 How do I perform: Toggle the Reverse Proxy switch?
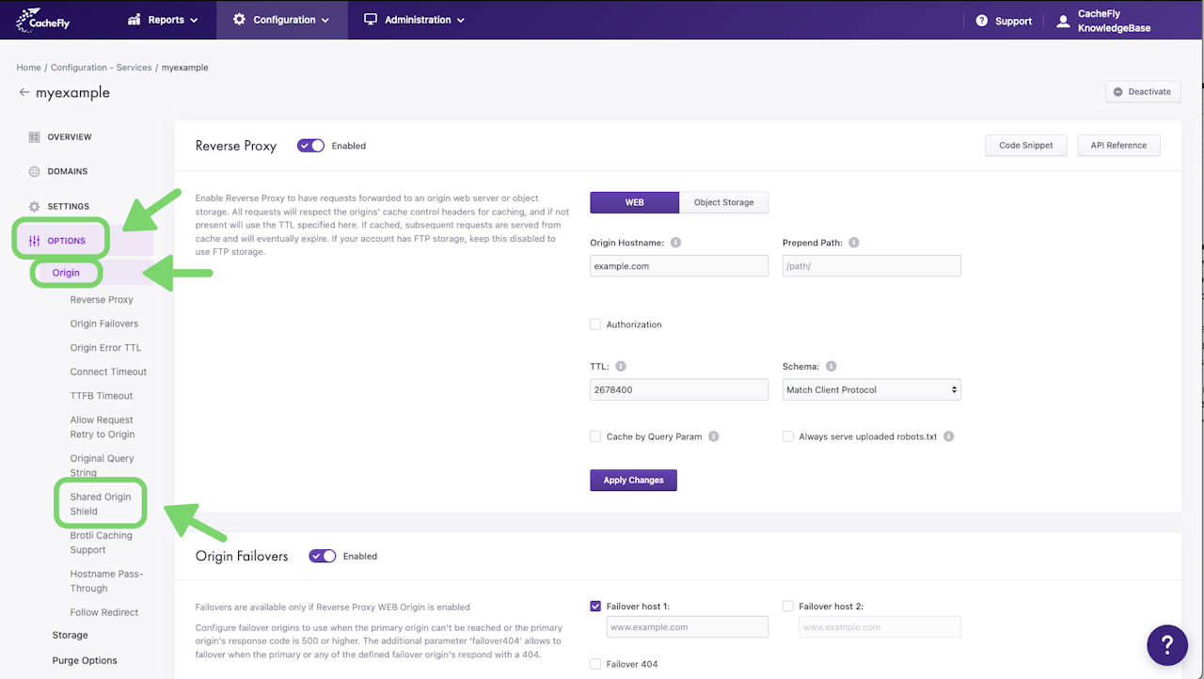(310, 146)
